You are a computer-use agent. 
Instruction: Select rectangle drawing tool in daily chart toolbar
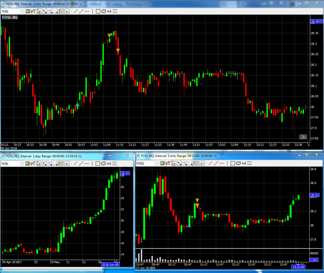click(x=98, y=163)
